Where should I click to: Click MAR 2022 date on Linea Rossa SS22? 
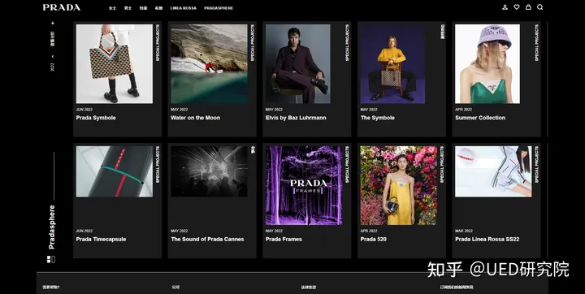[x=464, y=231]
